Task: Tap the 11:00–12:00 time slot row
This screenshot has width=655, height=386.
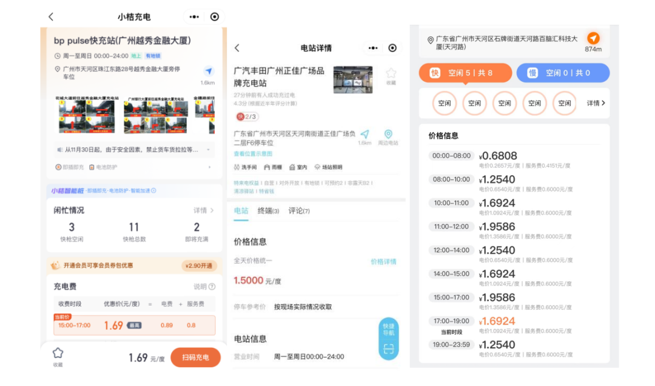Action: (514, 230)
